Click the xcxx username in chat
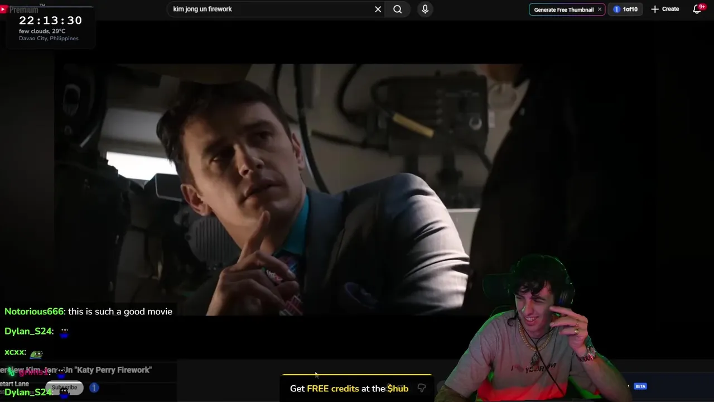 click(14, 352)
